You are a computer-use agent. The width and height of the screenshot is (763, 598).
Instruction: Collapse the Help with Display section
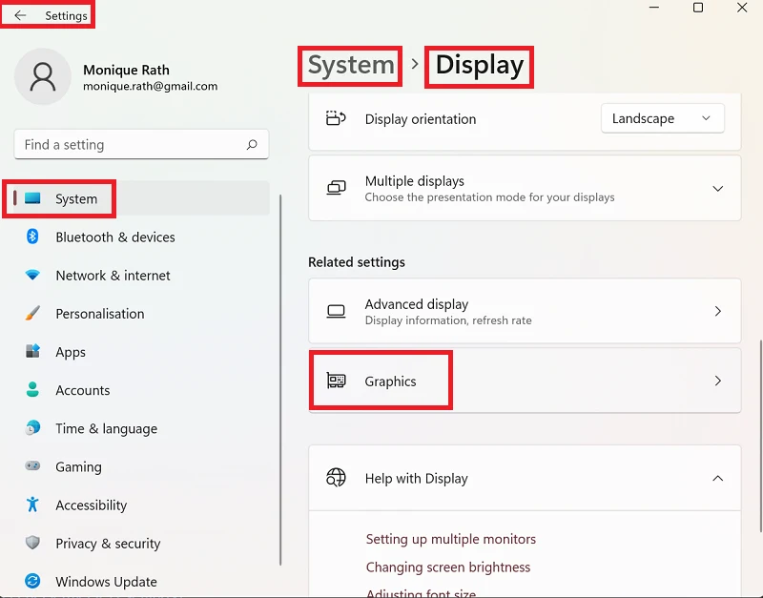(718, 478)
